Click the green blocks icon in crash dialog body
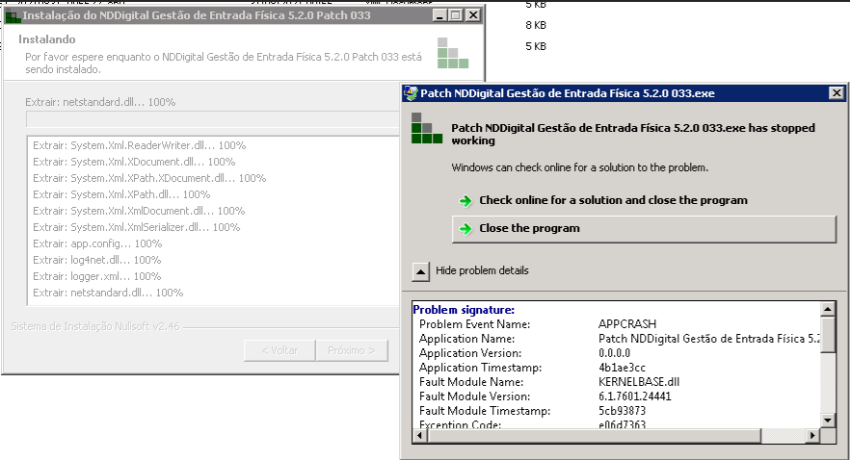The width and height of the screenshot is (850, 460). (x=426, y=129)
